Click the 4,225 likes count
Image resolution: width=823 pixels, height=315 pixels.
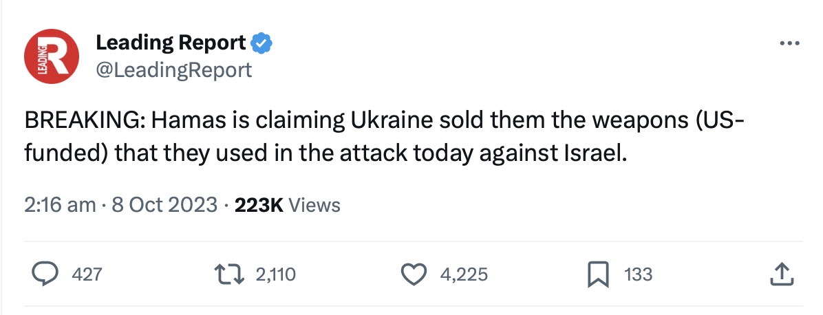[464, 274]
